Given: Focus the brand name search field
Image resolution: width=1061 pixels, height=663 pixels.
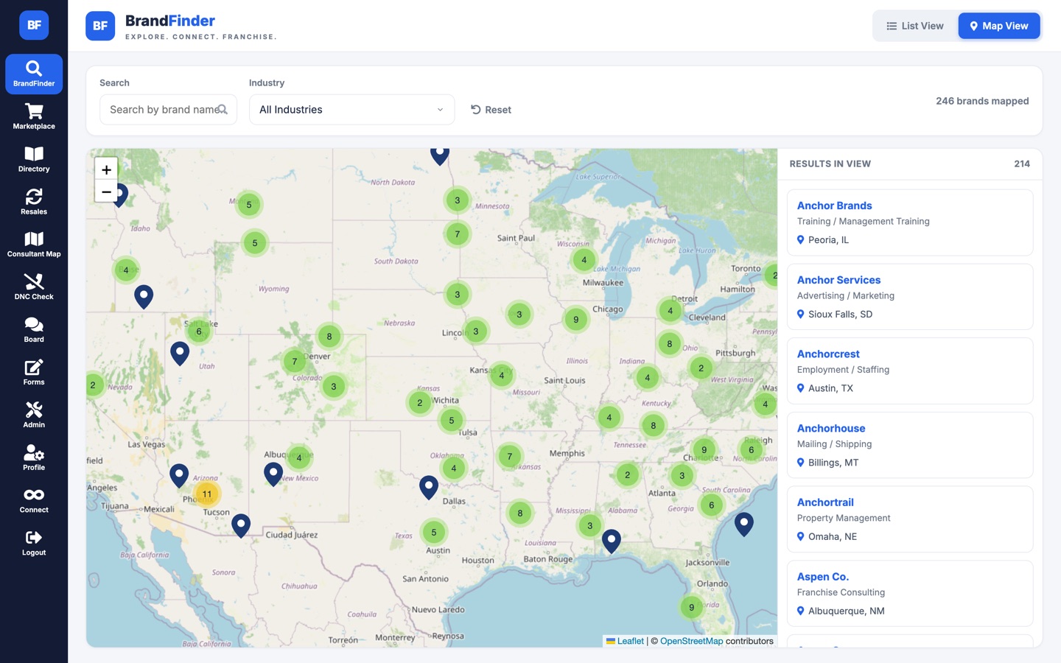Looking at the screenshot, I should [168, 110].
